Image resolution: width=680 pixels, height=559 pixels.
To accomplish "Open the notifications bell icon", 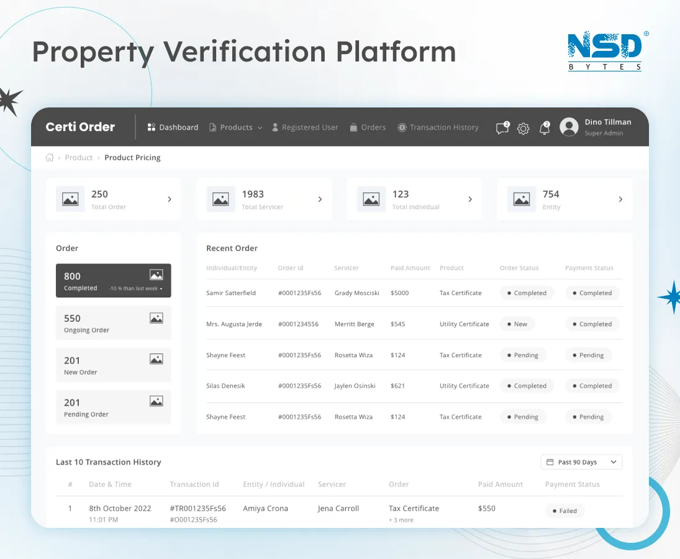I will [545, 128].
